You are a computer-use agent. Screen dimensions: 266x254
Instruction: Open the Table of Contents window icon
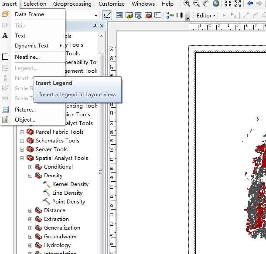[119, 15]
